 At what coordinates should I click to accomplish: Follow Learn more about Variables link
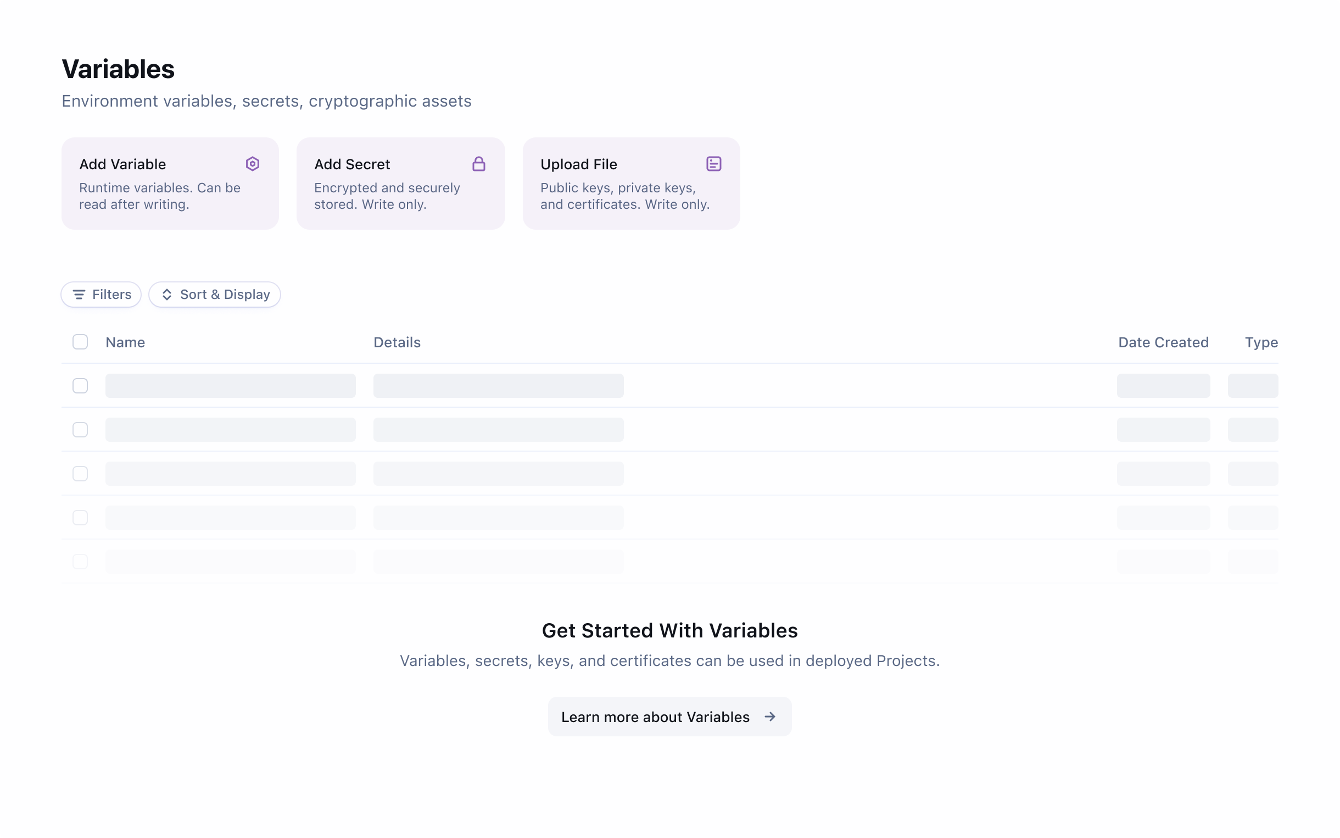click(670, 717)
